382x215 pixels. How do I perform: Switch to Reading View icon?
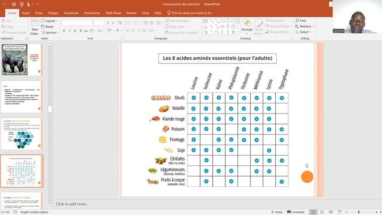tap(331, 212)
